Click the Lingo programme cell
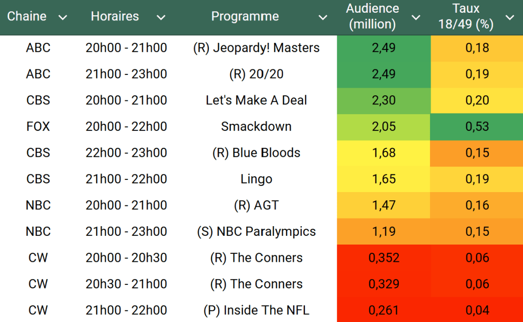This screenshot has height=322, width=523. tap(256, 179)
